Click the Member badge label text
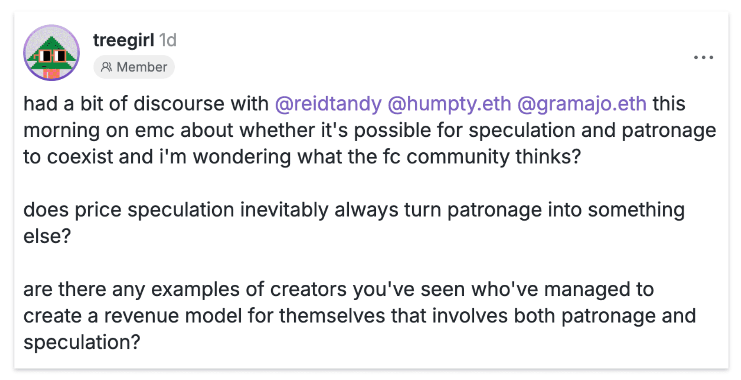Screen dimensions: 741x380 click(142, 67)
